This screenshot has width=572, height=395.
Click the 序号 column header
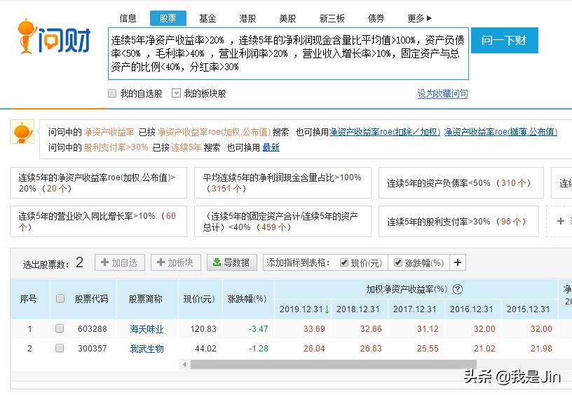(x=29, y=299)
